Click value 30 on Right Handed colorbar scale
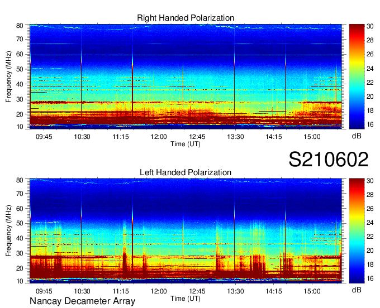The width and height of the screenshot is (380, 308). pyautogui.click(x=370, y=26)
